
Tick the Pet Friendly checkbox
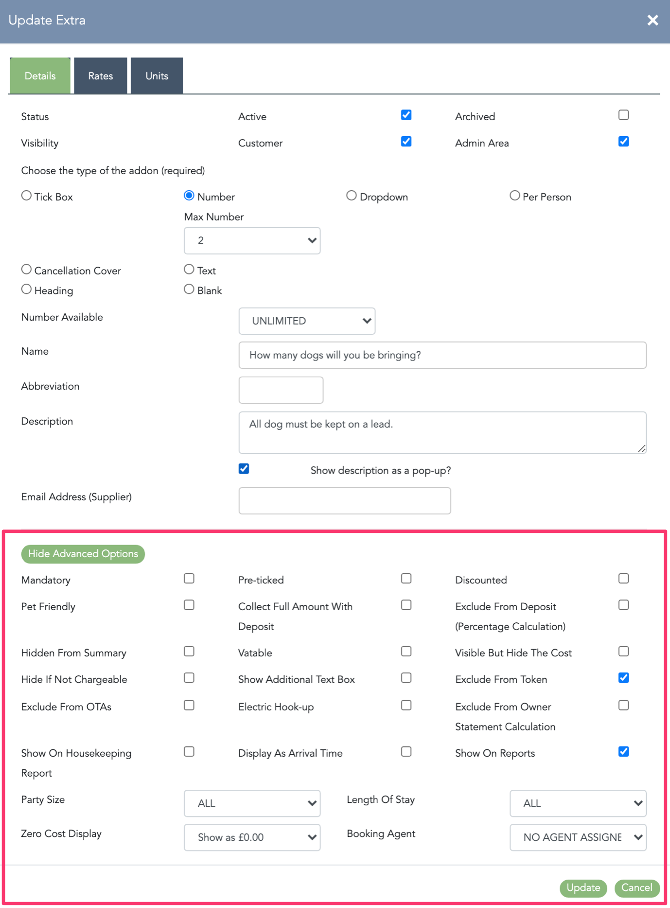coord(189,605)
